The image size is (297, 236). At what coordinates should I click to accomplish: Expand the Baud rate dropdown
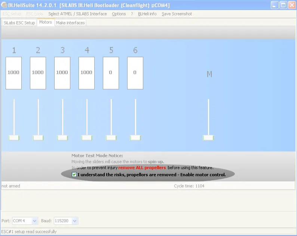(x=74, y=221)
